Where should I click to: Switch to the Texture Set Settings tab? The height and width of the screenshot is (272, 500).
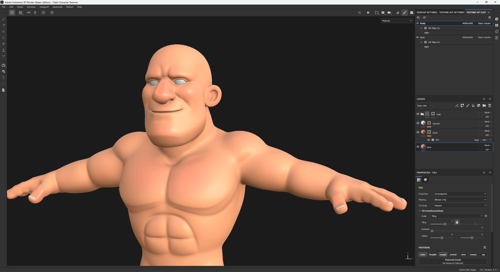(x=451, y=12)
